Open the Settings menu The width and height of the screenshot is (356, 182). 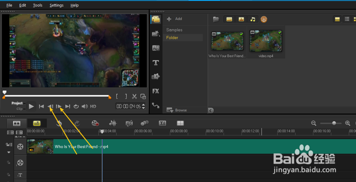[x=57, y=5]
